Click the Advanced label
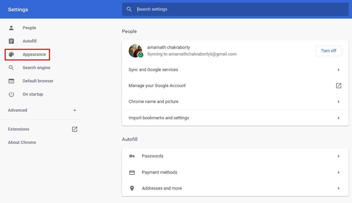The image size is (352, 203). click(18, 110)
